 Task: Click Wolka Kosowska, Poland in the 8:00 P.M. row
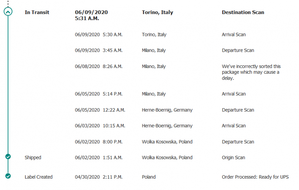(167, 142)
